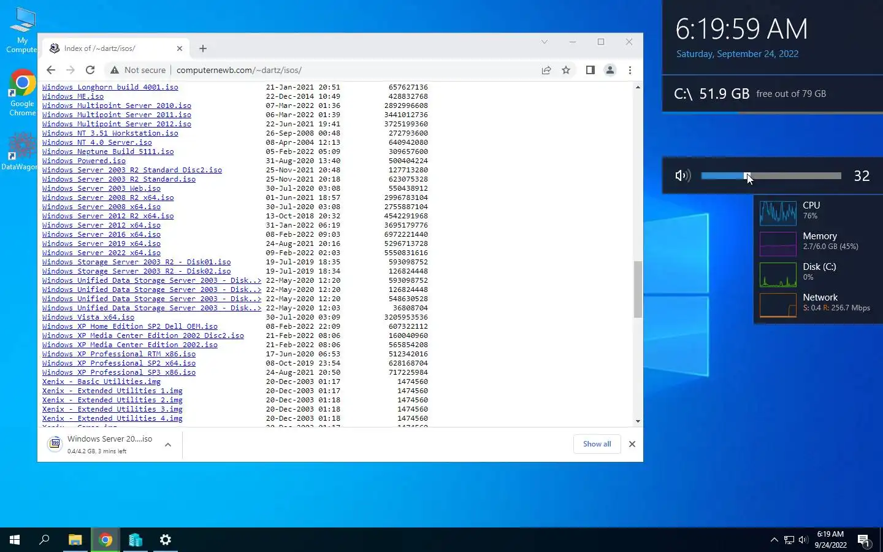Viewport: 883px width, 552px height.
Task: Mute the volume speaker icon in widget
Action: coord(682,176)
